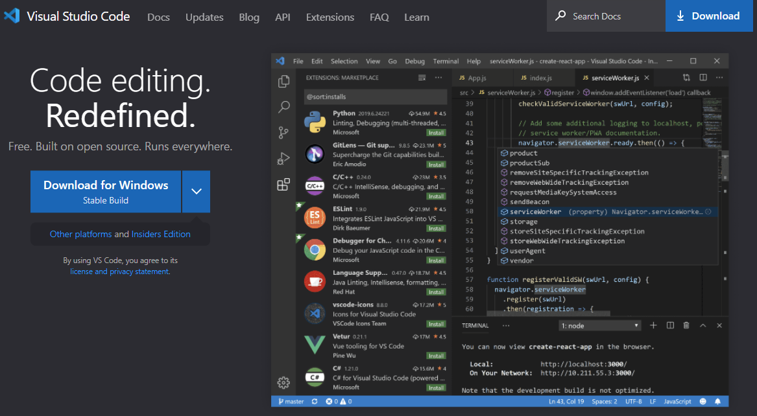
Task: Open the Terminal menu in VS Code
Action: coord(446,60)
